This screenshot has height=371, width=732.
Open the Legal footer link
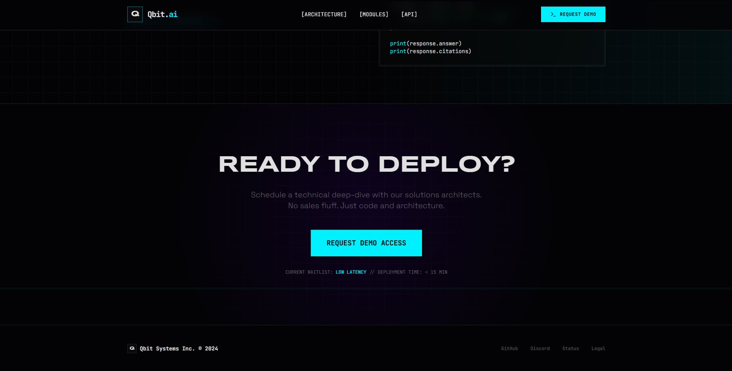tap(598, 349)
